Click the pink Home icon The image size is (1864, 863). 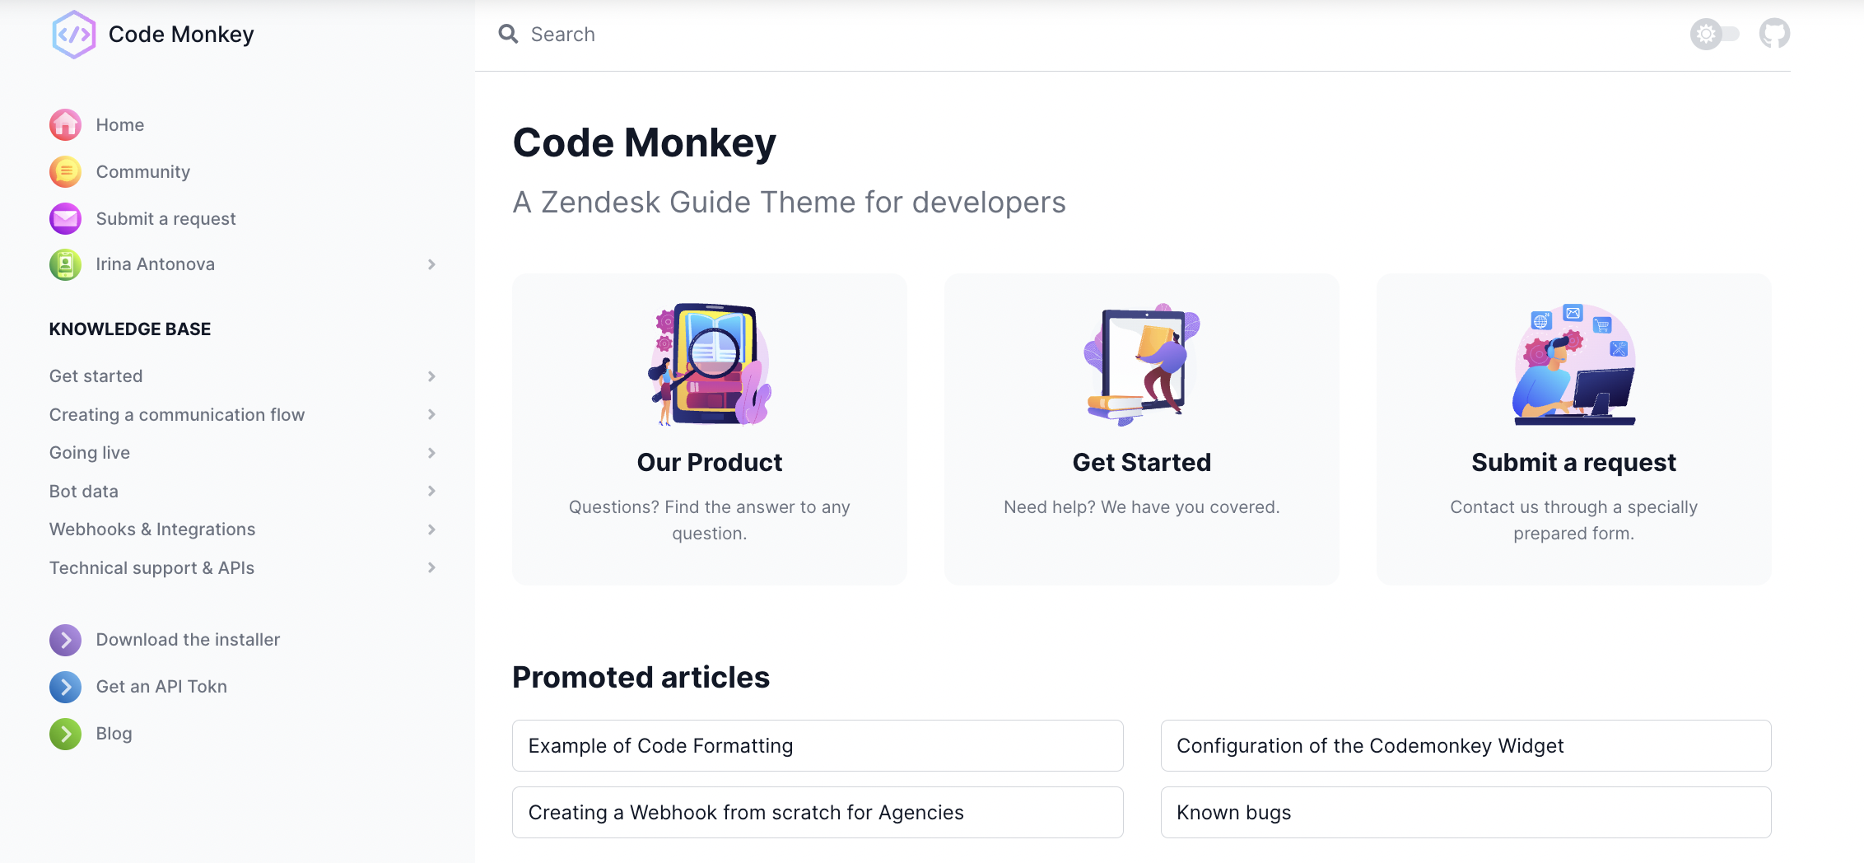[x=65, y=125]
